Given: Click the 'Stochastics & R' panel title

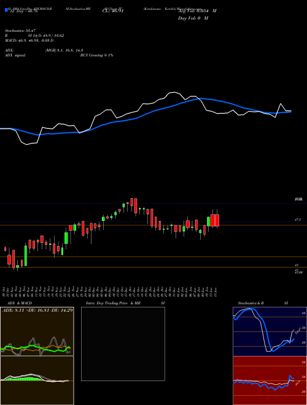Looking at the screenshot, I should (251, 303).
